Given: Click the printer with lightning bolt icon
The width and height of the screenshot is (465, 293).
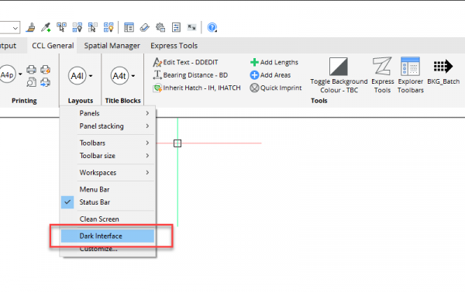Looking at the screenshot, I should coord(46,70).
